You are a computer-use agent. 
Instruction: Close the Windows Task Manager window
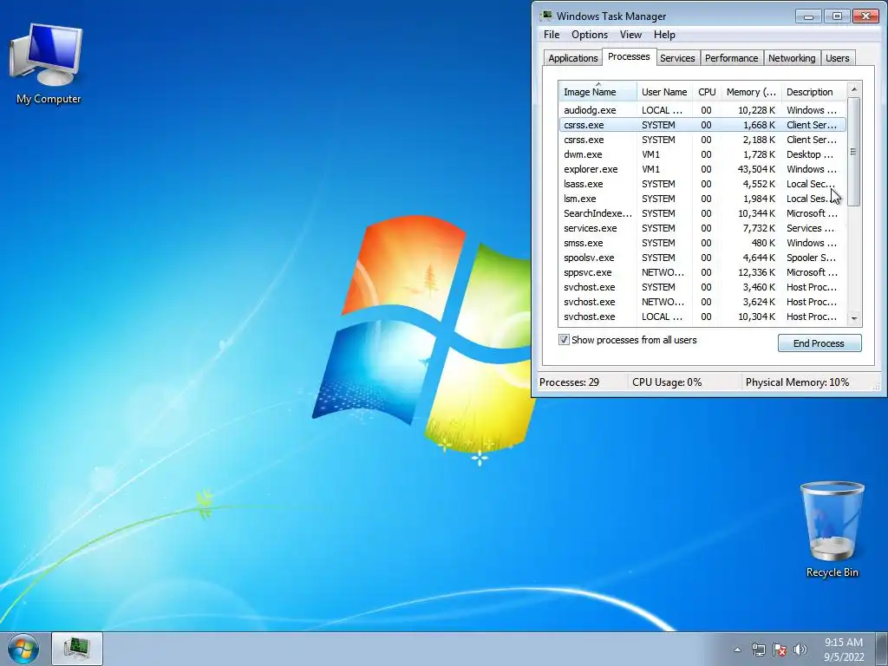click(865, 16)
